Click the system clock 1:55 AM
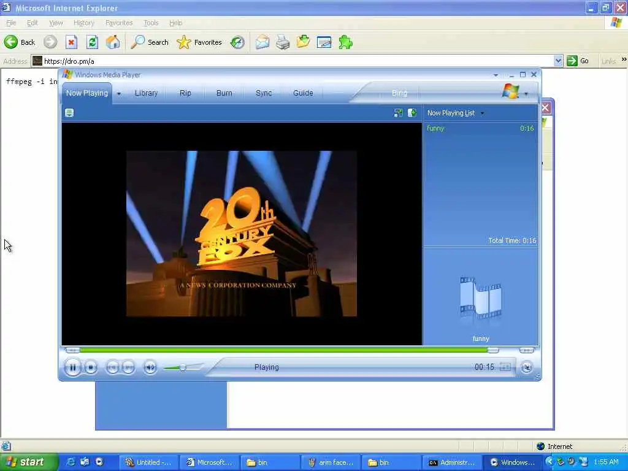Image resolution: width=628 pixels, height=471 pixels. click(x=606, y=462)
